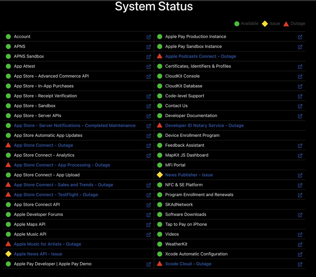Open external link icon for CloudKit Database
316x277 pixels.
pos(300,86)
